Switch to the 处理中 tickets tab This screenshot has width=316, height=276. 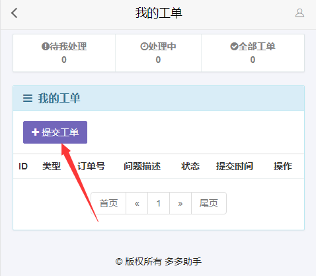(158, 53)
